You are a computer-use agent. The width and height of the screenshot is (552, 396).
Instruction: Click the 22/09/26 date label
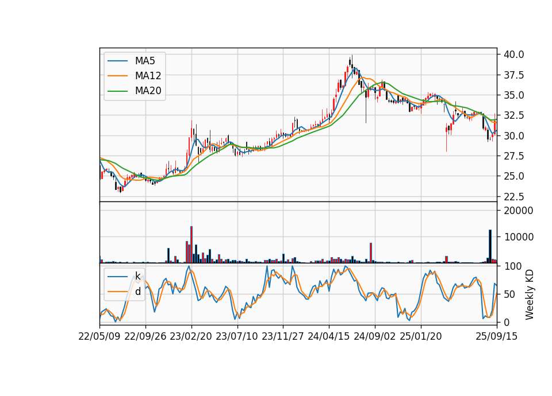(145, 336)
